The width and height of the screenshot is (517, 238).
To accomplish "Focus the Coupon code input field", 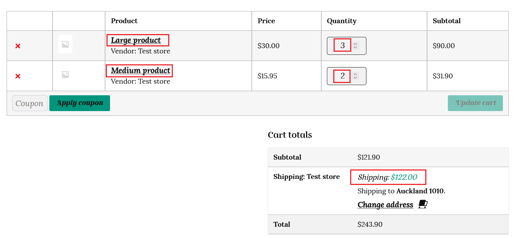I will 30,103.
